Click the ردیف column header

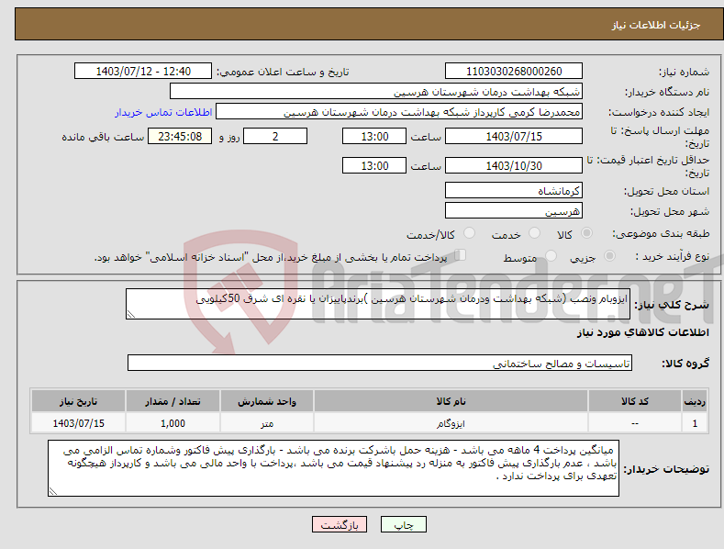695,401
